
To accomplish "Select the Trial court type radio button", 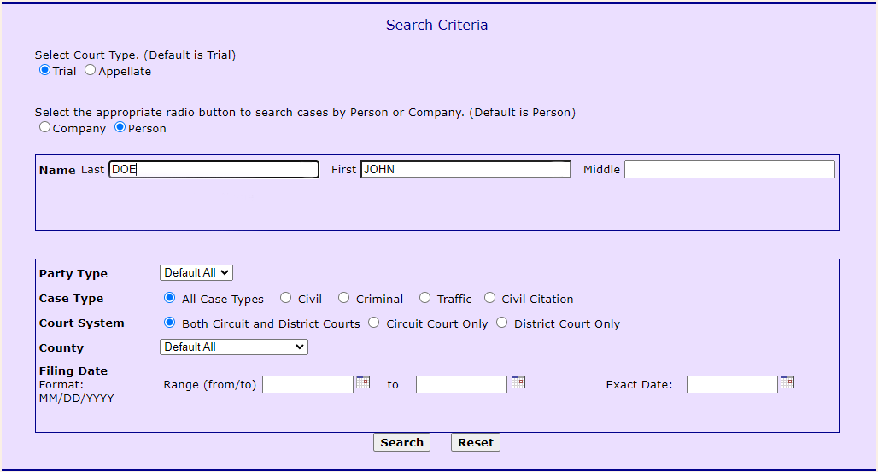I will click(x=44, y=71).
